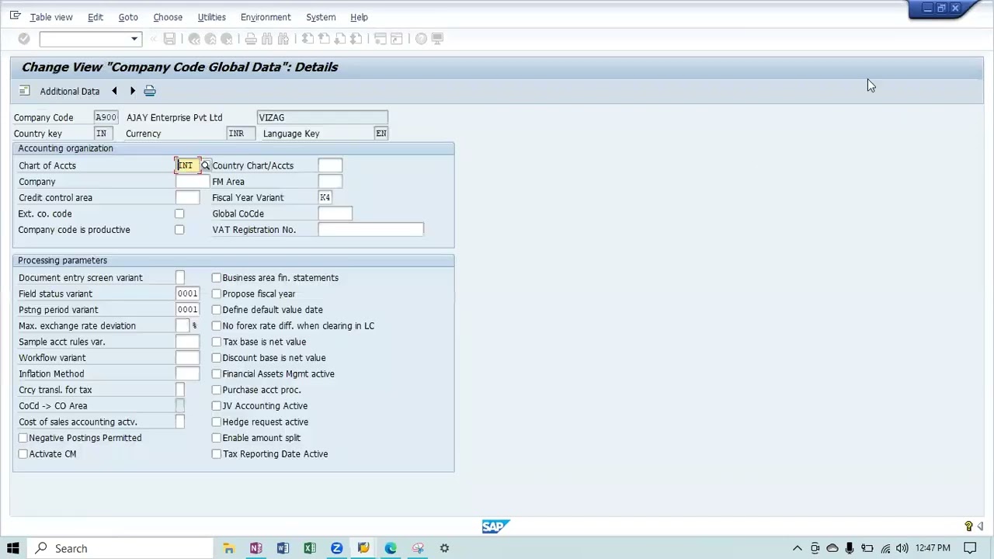Screen dimensions: 994x559
Task: Toggle the Ext. co. code checkbox
Action: coord(179,214)
